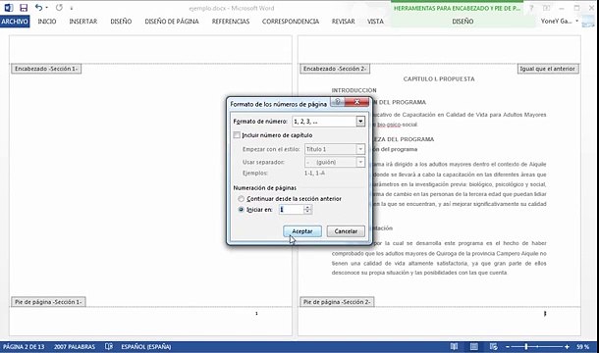Open the REFERENCIAS tab
This screenshot has width=599, height=353.
tap(231, 22)
